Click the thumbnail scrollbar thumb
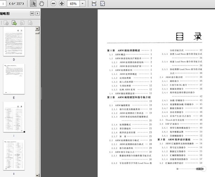 [37, 33]
